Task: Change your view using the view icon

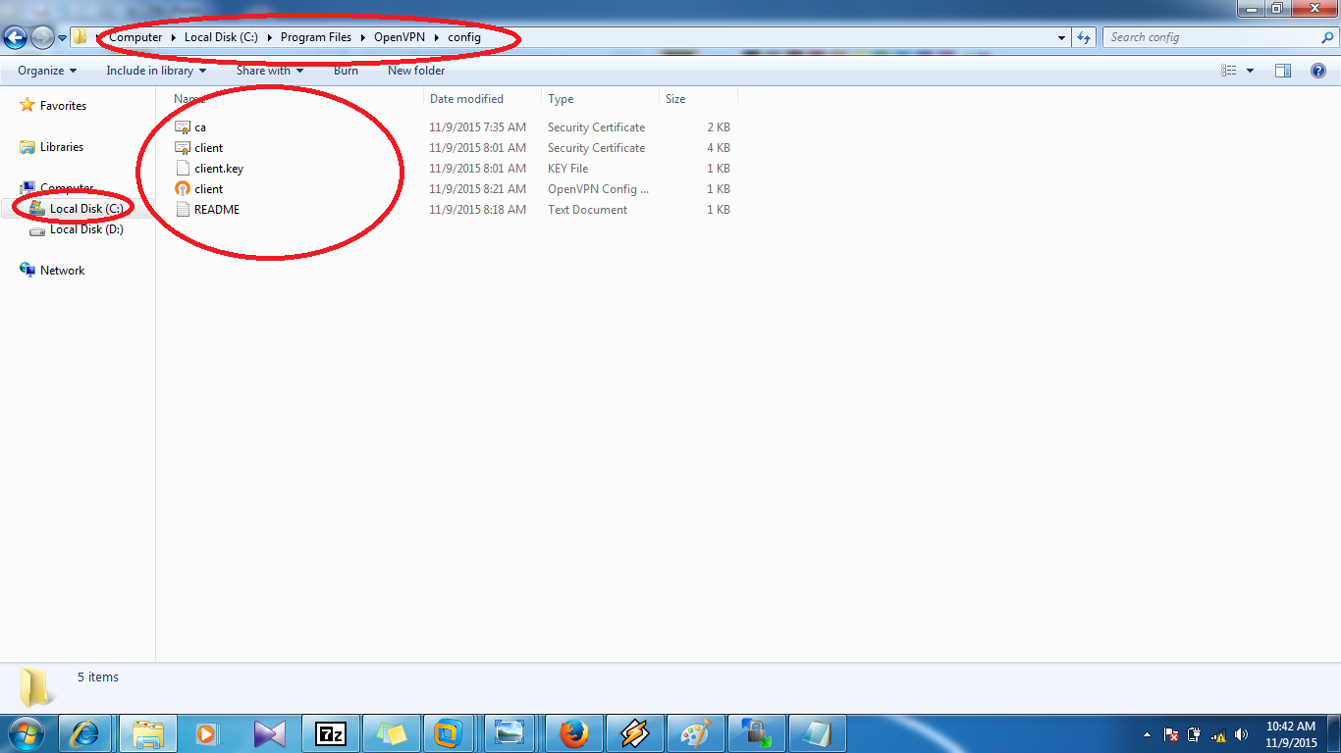Action: point(1229,71)
